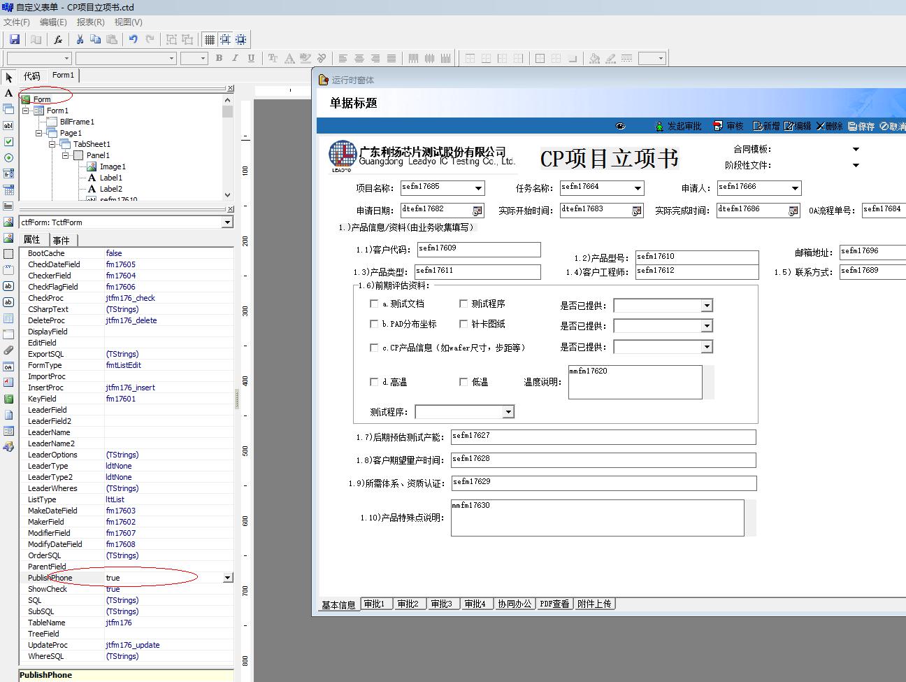The image size is (906, 682).
Task: Switch to the 审批1 tab
Action: point(374,604)
